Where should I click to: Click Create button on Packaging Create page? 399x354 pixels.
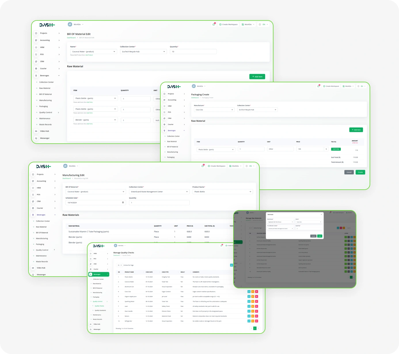(x=360, y=172)
